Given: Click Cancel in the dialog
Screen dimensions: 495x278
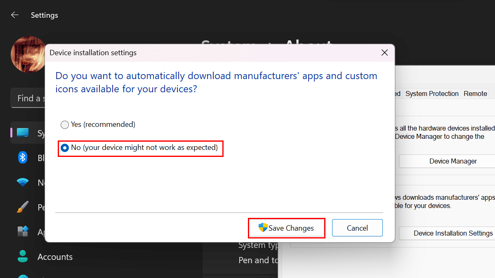Looking at the screenshot, I should point(357,228).
